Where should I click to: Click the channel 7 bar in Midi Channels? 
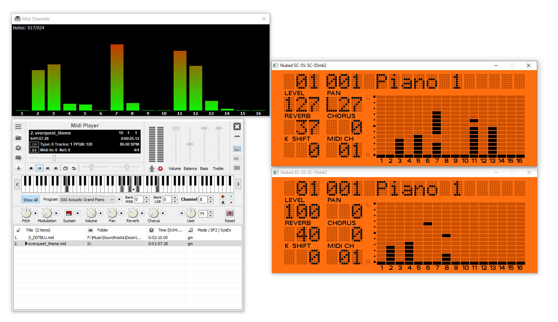tap(117, 77)
